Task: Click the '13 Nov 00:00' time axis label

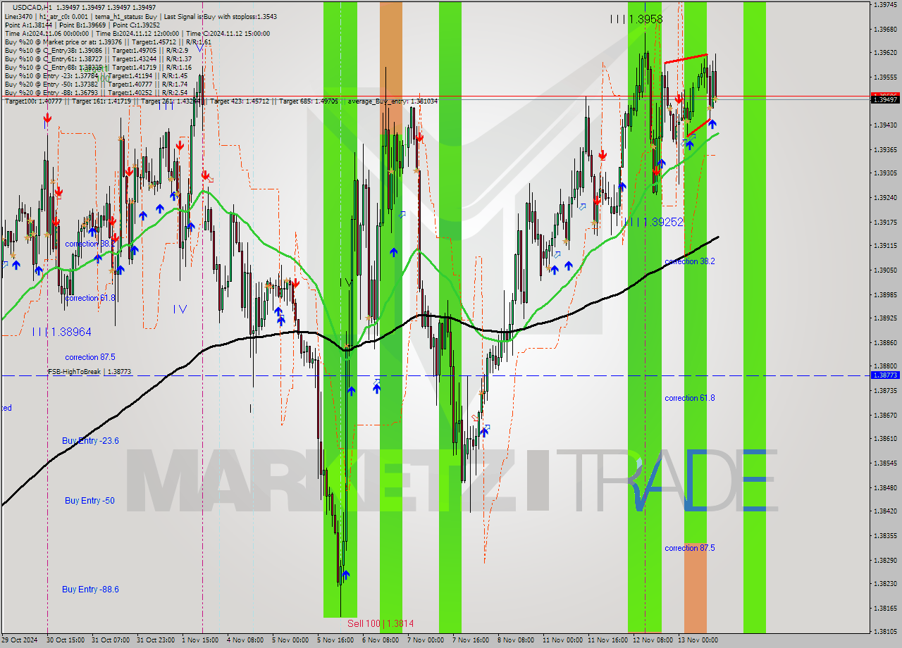Action: coord(698,640)
